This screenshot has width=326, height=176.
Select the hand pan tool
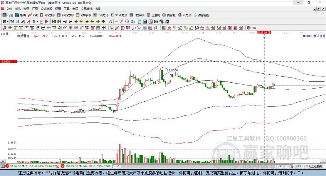(110, 22)
